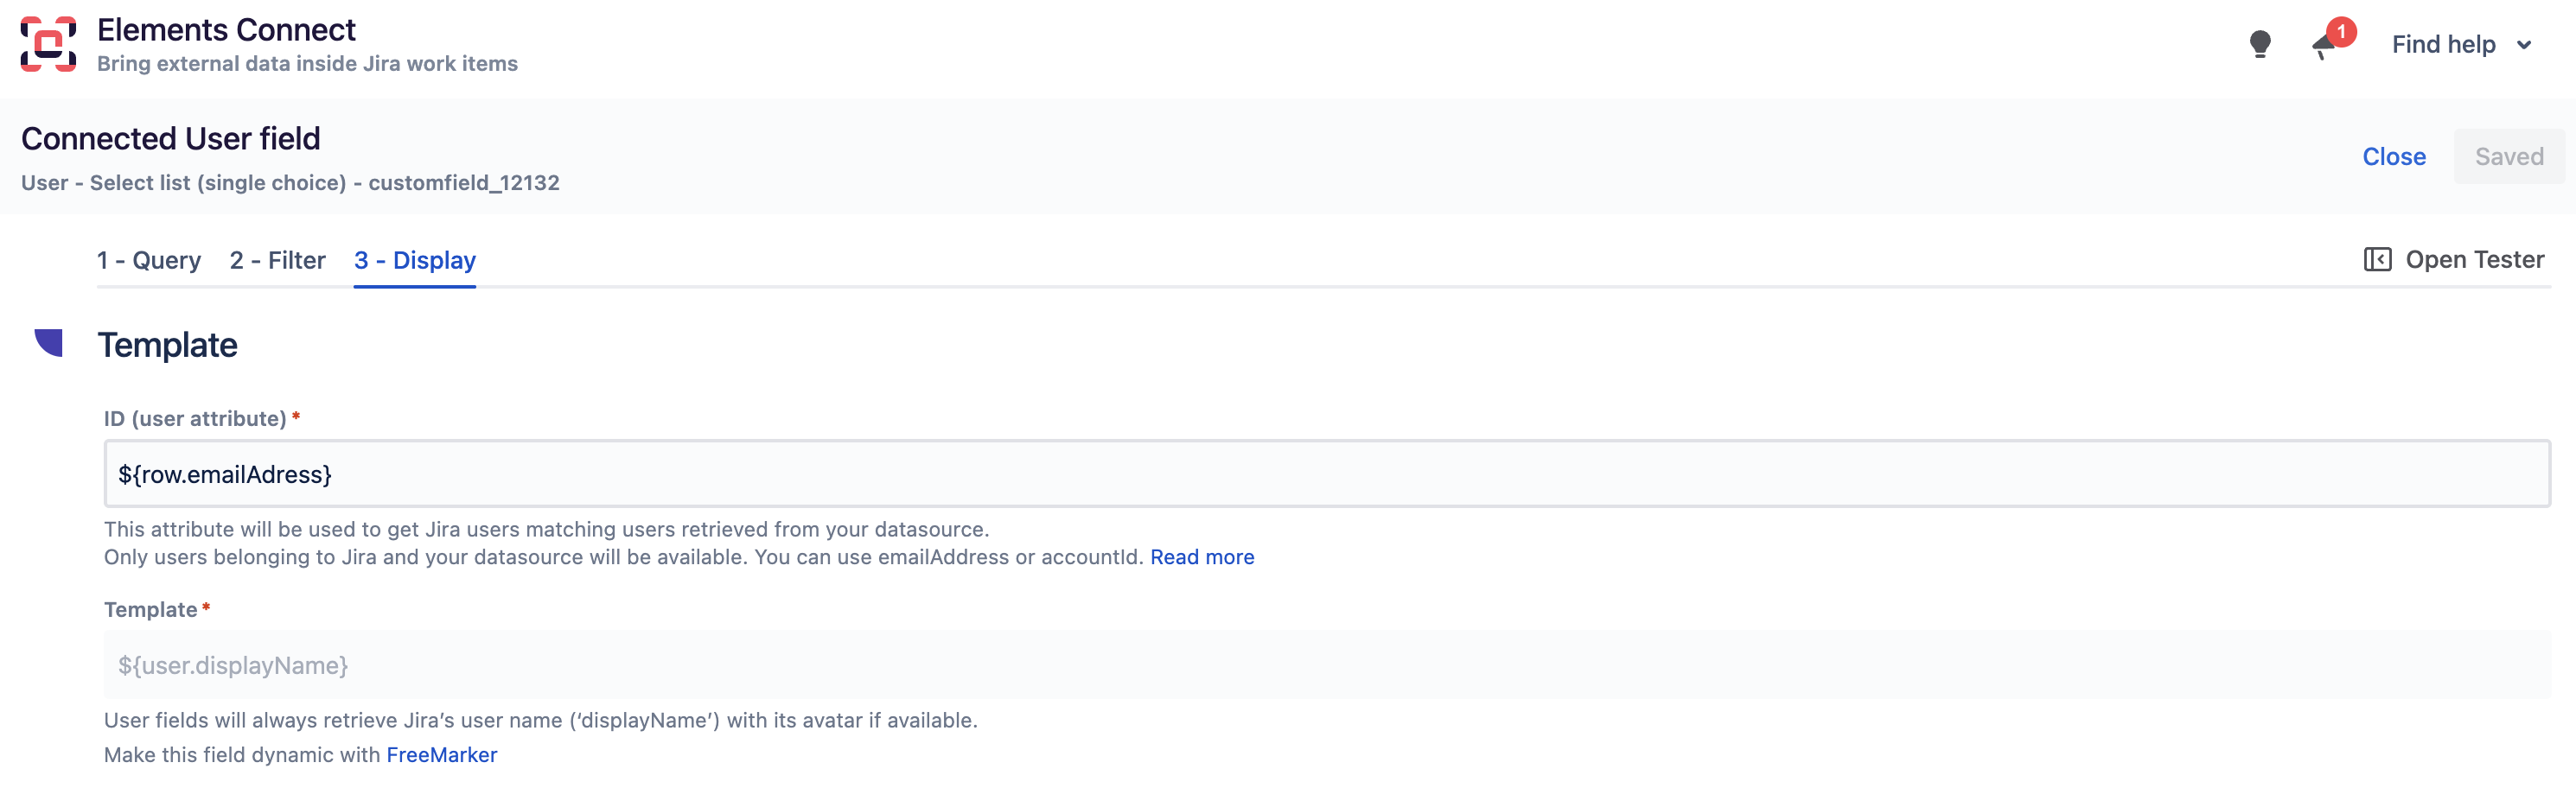Click the Saved button
The width and height of the screenshot is (2576, 788).
(2508, 157)
